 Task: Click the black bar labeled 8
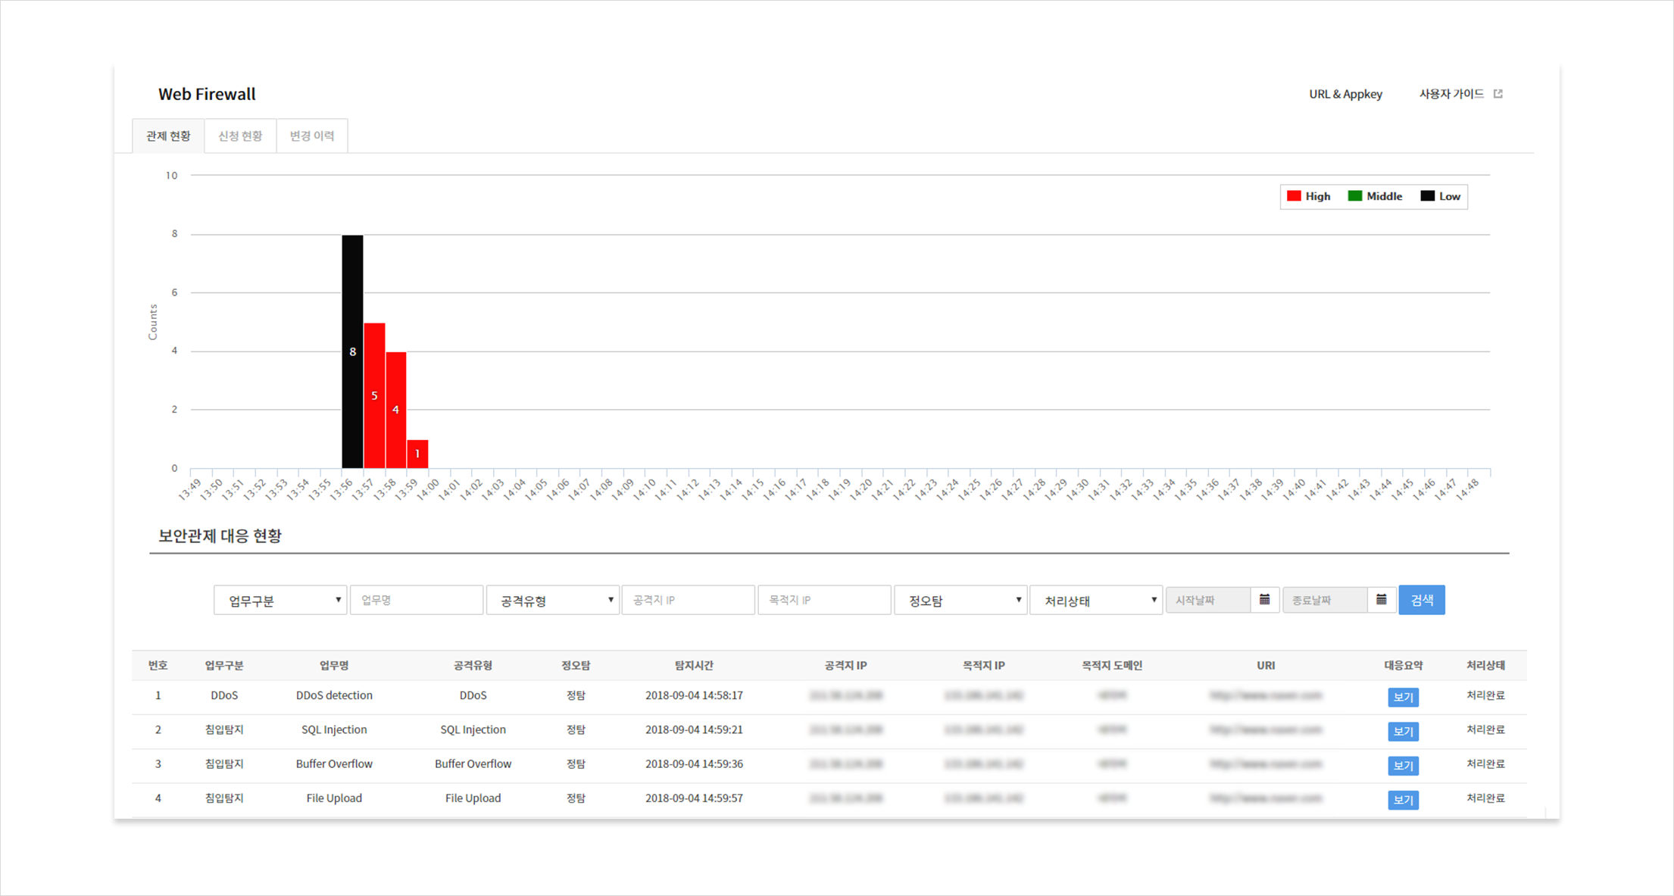pyautogui.click(x=352, y=351)
